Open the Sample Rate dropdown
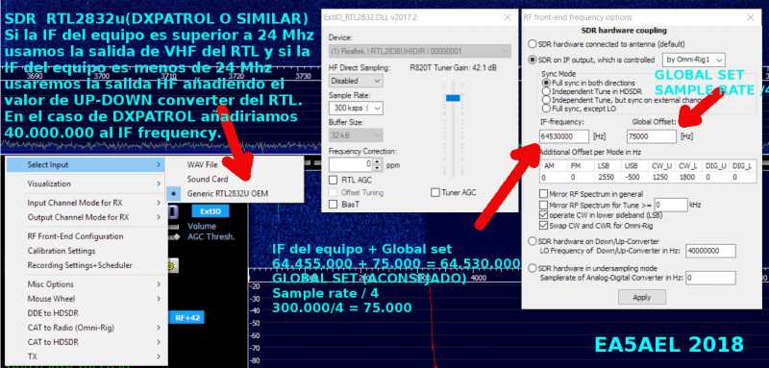The width and height of the screenshot is (769, 368). pos(356,109)
